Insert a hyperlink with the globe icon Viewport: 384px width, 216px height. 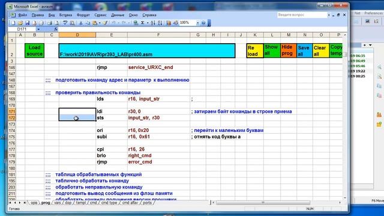point(136,23)
